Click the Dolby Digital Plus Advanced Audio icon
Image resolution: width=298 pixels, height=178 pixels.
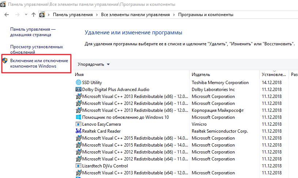coord(78,90)
